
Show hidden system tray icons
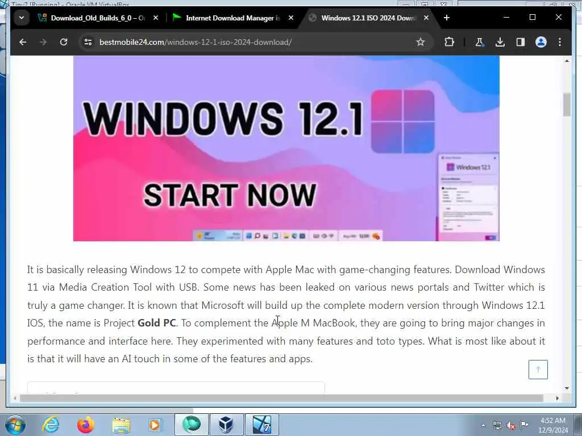pyautogui.click(x=483, y=426)
